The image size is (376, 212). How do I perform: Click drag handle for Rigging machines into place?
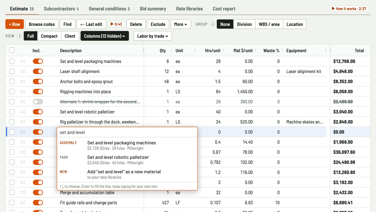point(23,92)
